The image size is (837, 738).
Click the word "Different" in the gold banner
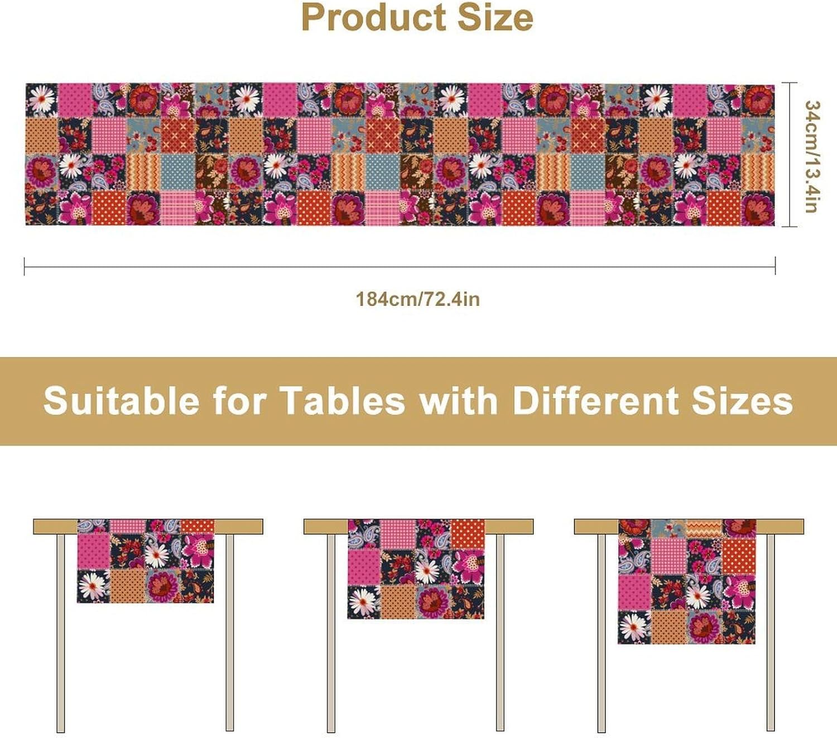click(595, 401)
